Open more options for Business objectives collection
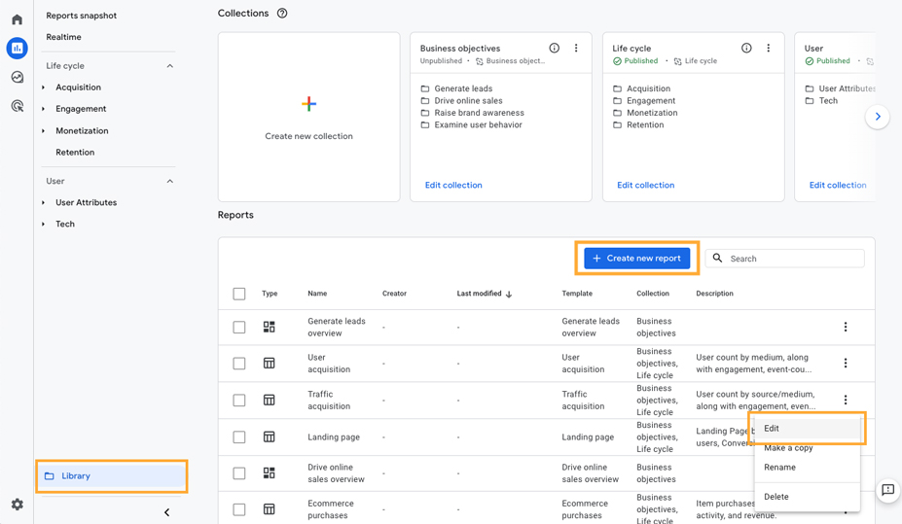The height and width of the screenshot is (524, 902). (576, 48)
